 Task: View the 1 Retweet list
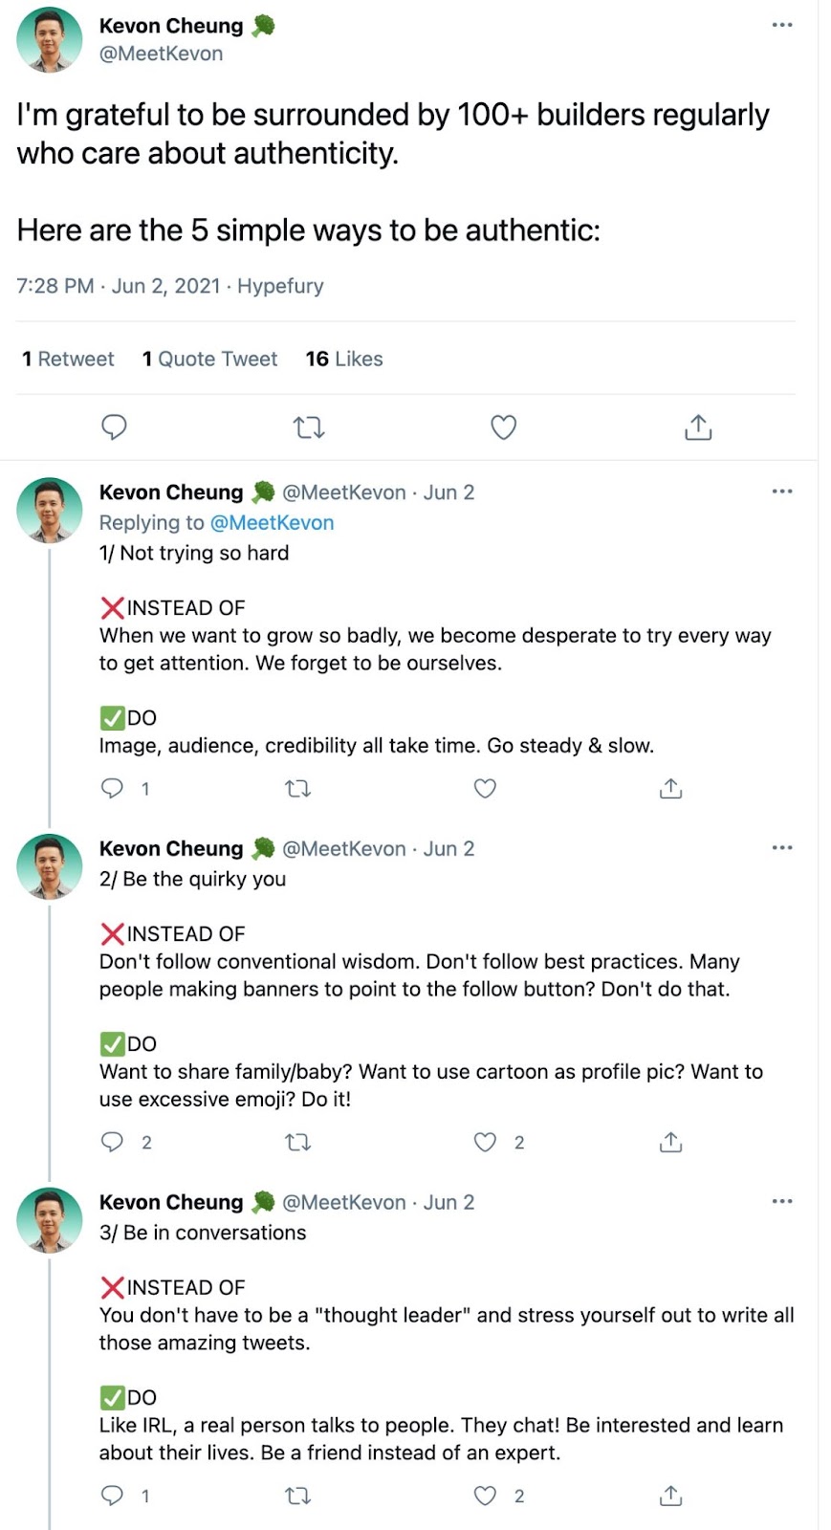coord(68,359)
